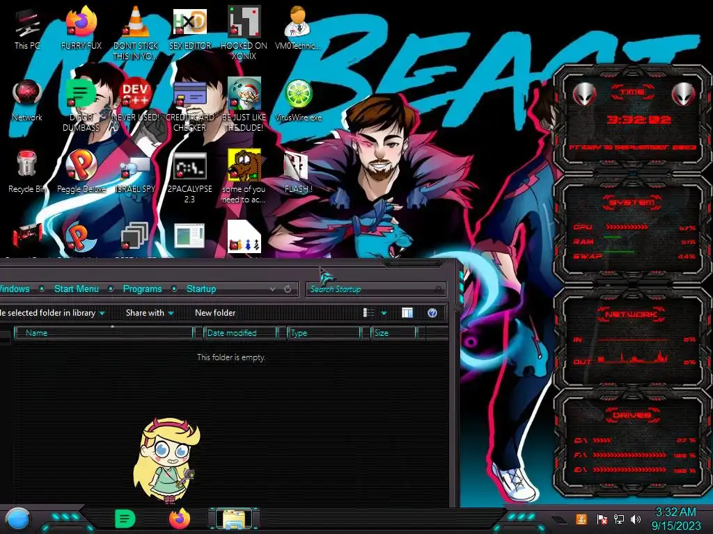713x534 pixels.
Task: Sort by Date modified column header
Action: [x=240, y=333]
